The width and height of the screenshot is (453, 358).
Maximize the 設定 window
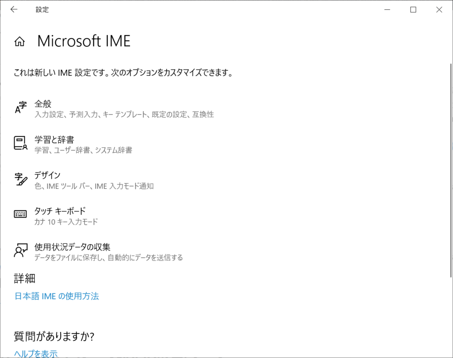[413, 10]
